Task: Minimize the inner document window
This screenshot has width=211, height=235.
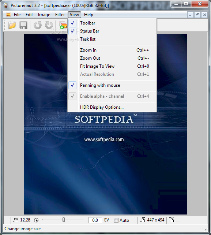Action: point(190,15)
